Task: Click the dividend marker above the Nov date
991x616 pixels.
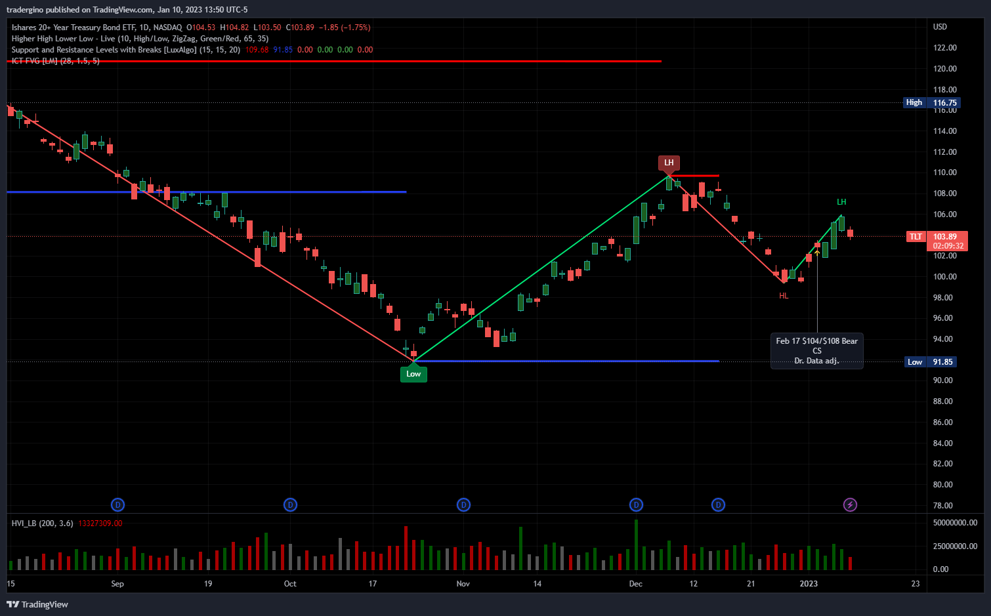Action: point(463,504)
